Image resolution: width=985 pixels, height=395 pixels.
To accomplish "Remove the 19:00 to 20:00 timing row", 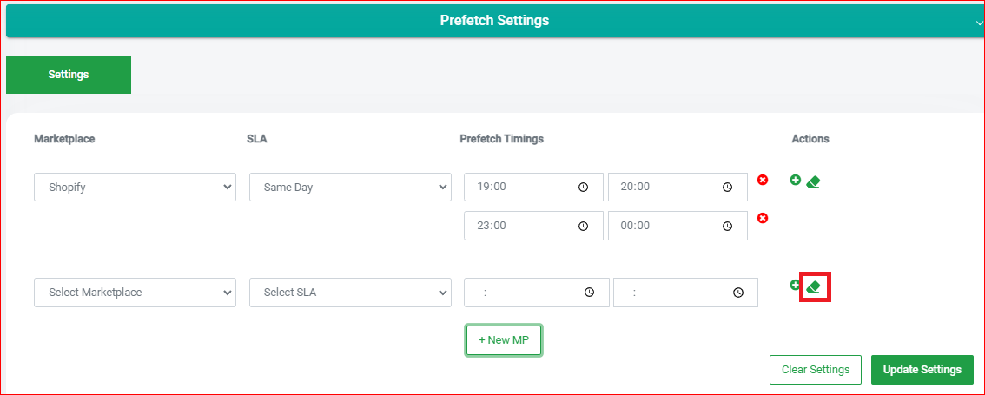I will pos(763,181).
